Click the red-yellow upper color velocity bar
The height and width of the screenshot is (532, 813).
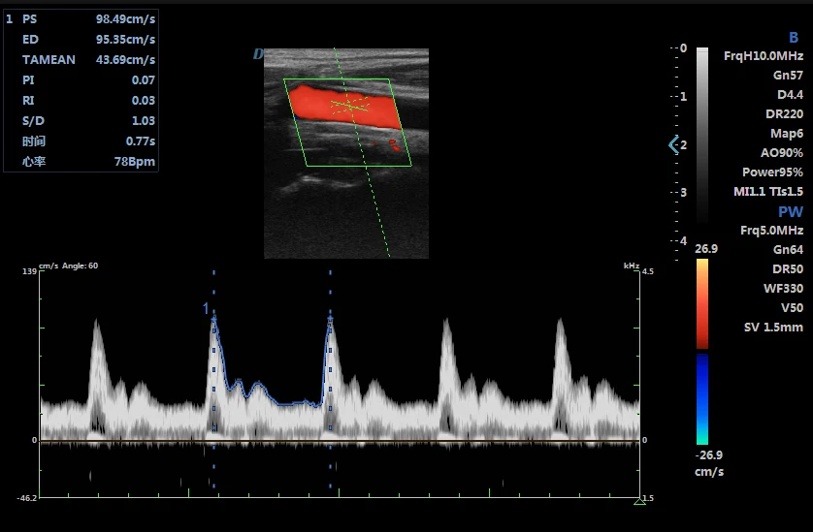(702, 303)
